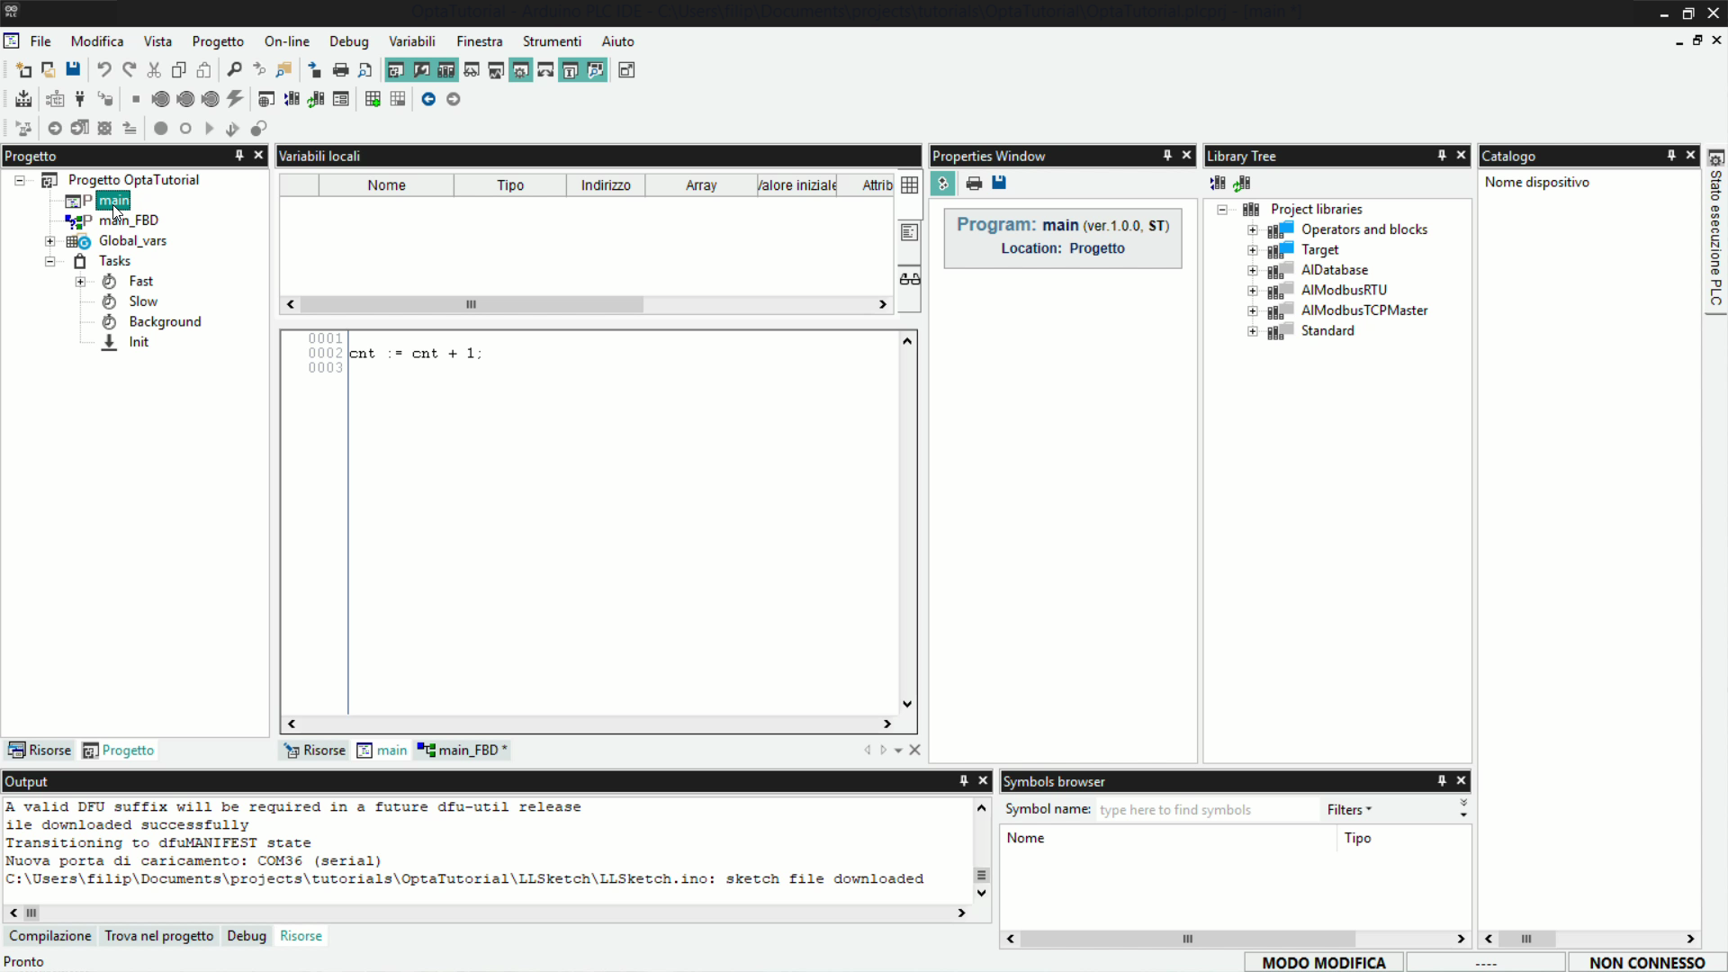
Task: Click the Print icon in main toolbar
Action: [340, 70]
